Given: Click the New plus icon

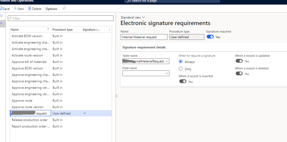Looking at the screenshot, I should pos(15,9).
